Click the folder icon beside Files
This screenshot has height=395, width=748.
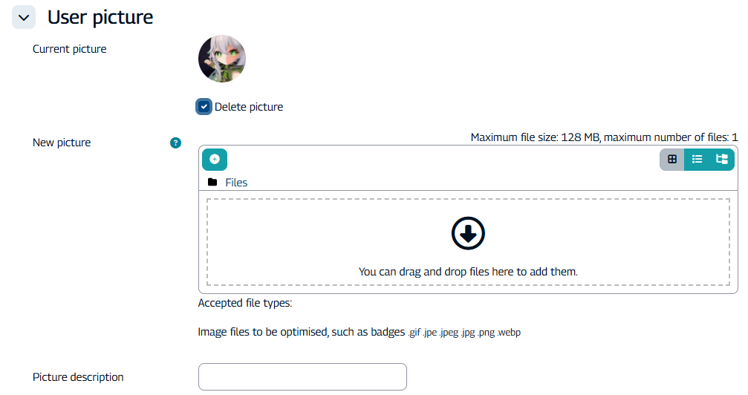tap(212, 183)
